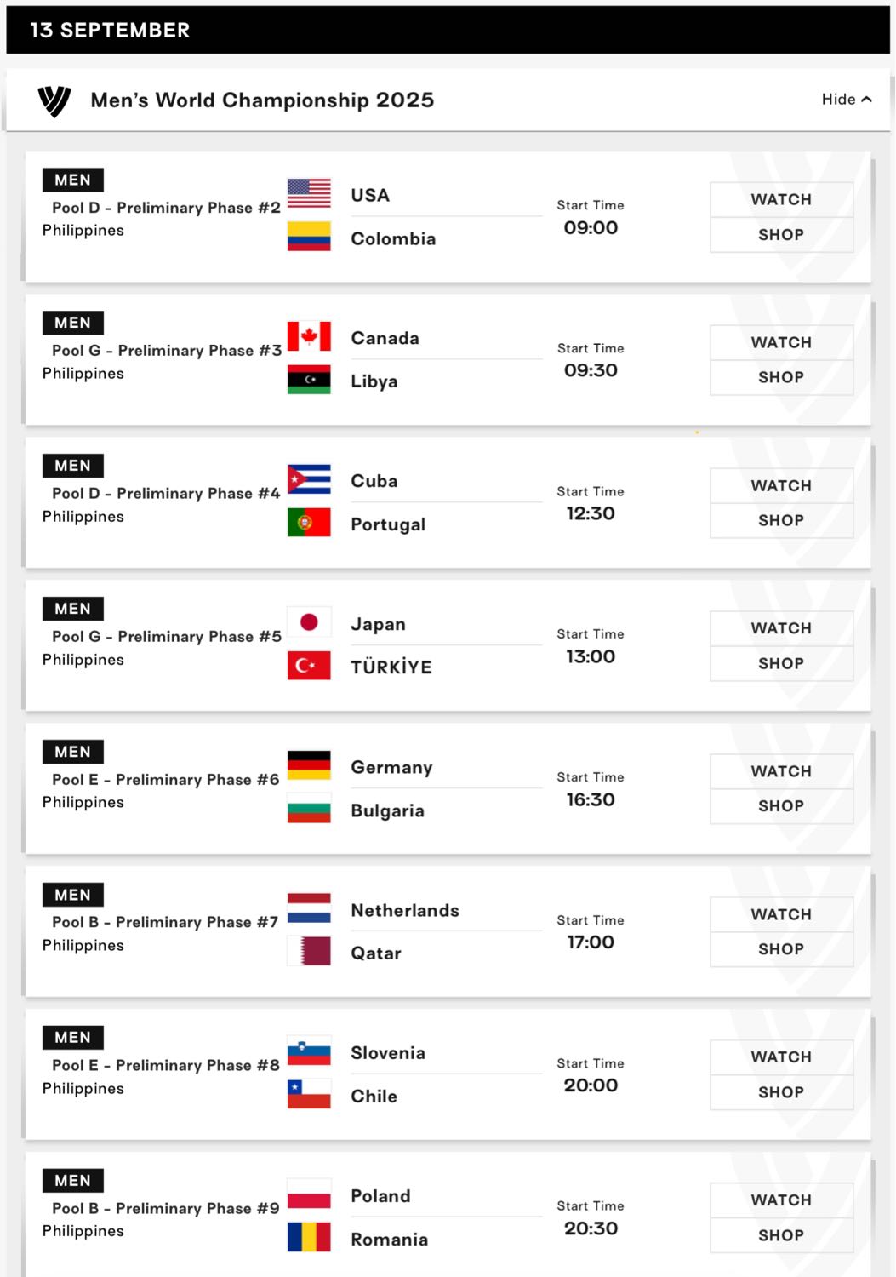Image resolution: width=896 pixels, height=1277 pixels.
Task: Click the Qatar flag icon
Action: tap(309, 952)
